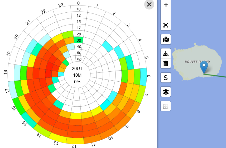226x148 pixels.
Task: Close the circular propagation chart
Action: pos(149,4)
